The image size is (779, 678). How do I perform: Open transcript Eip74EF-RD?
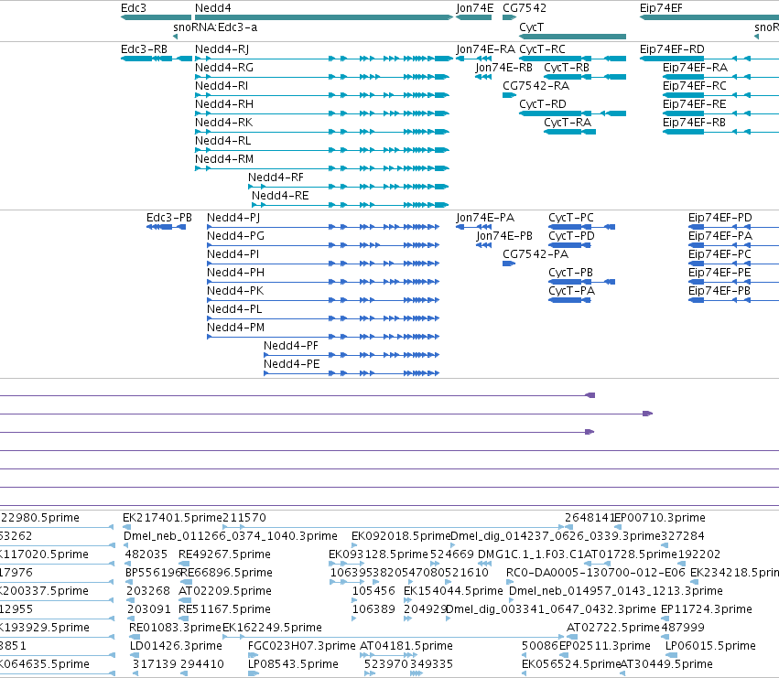click(672, 49)
